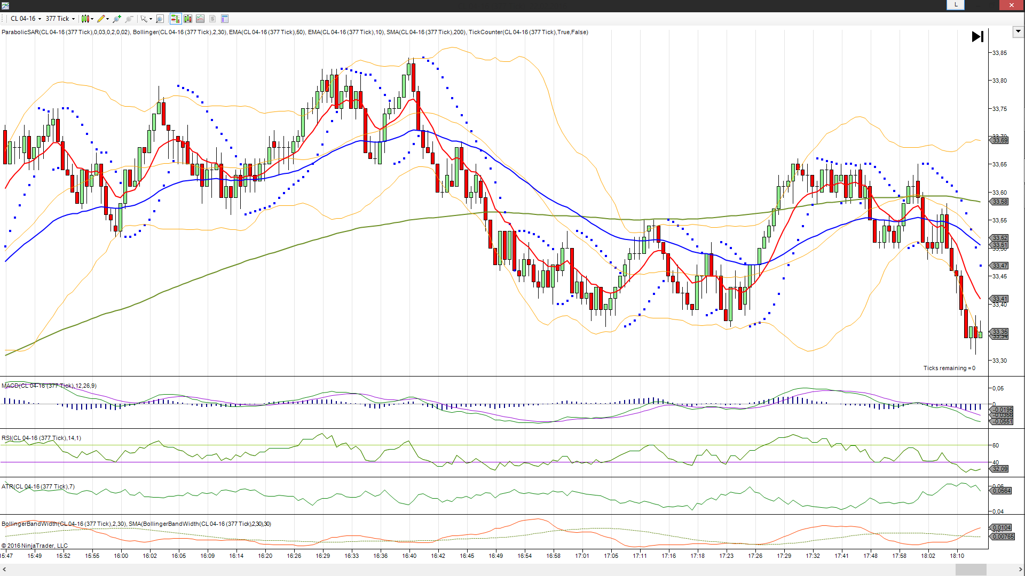Click the zoom out magnifier icon
The height and width of the screenshot is (576, 1025).
pos(129,19)
